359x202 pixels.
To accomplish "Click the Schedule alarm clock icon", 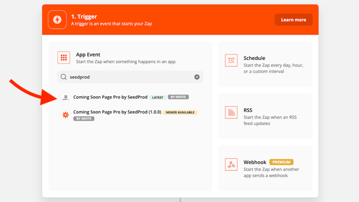I will click(231, 60).
